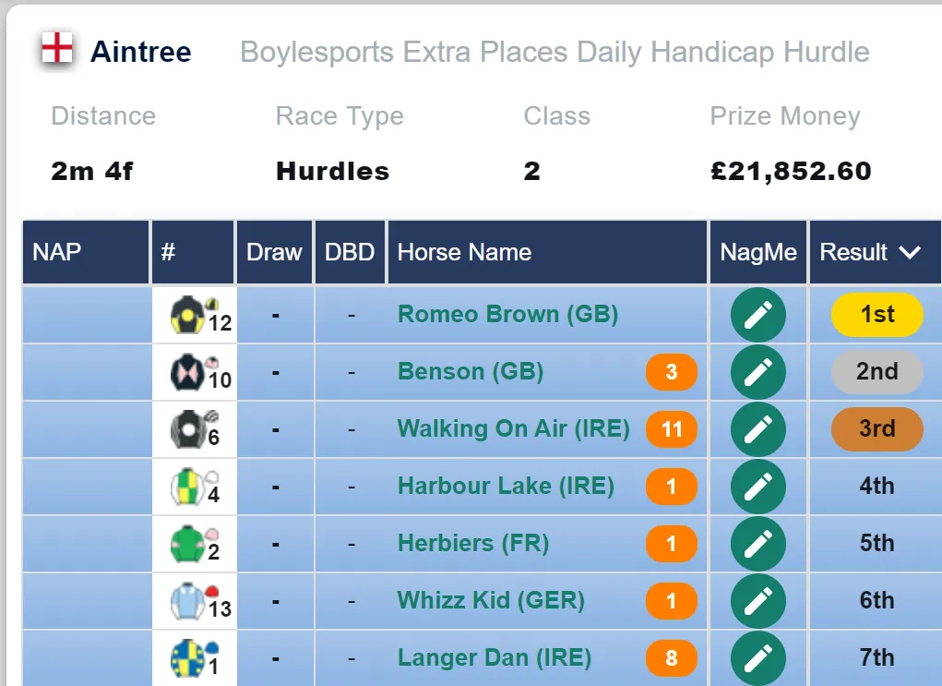Open Langer Dan (IRE) horse page

coord(495,657)
